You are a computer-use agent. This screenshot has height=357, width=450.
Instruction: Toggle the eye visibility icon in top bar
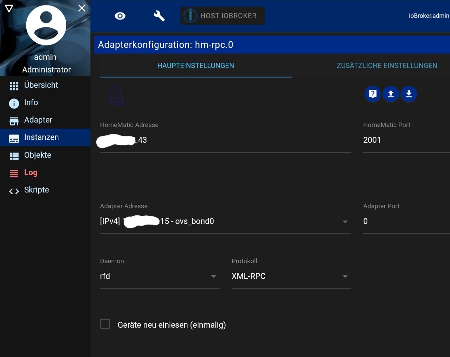point(120,16)
